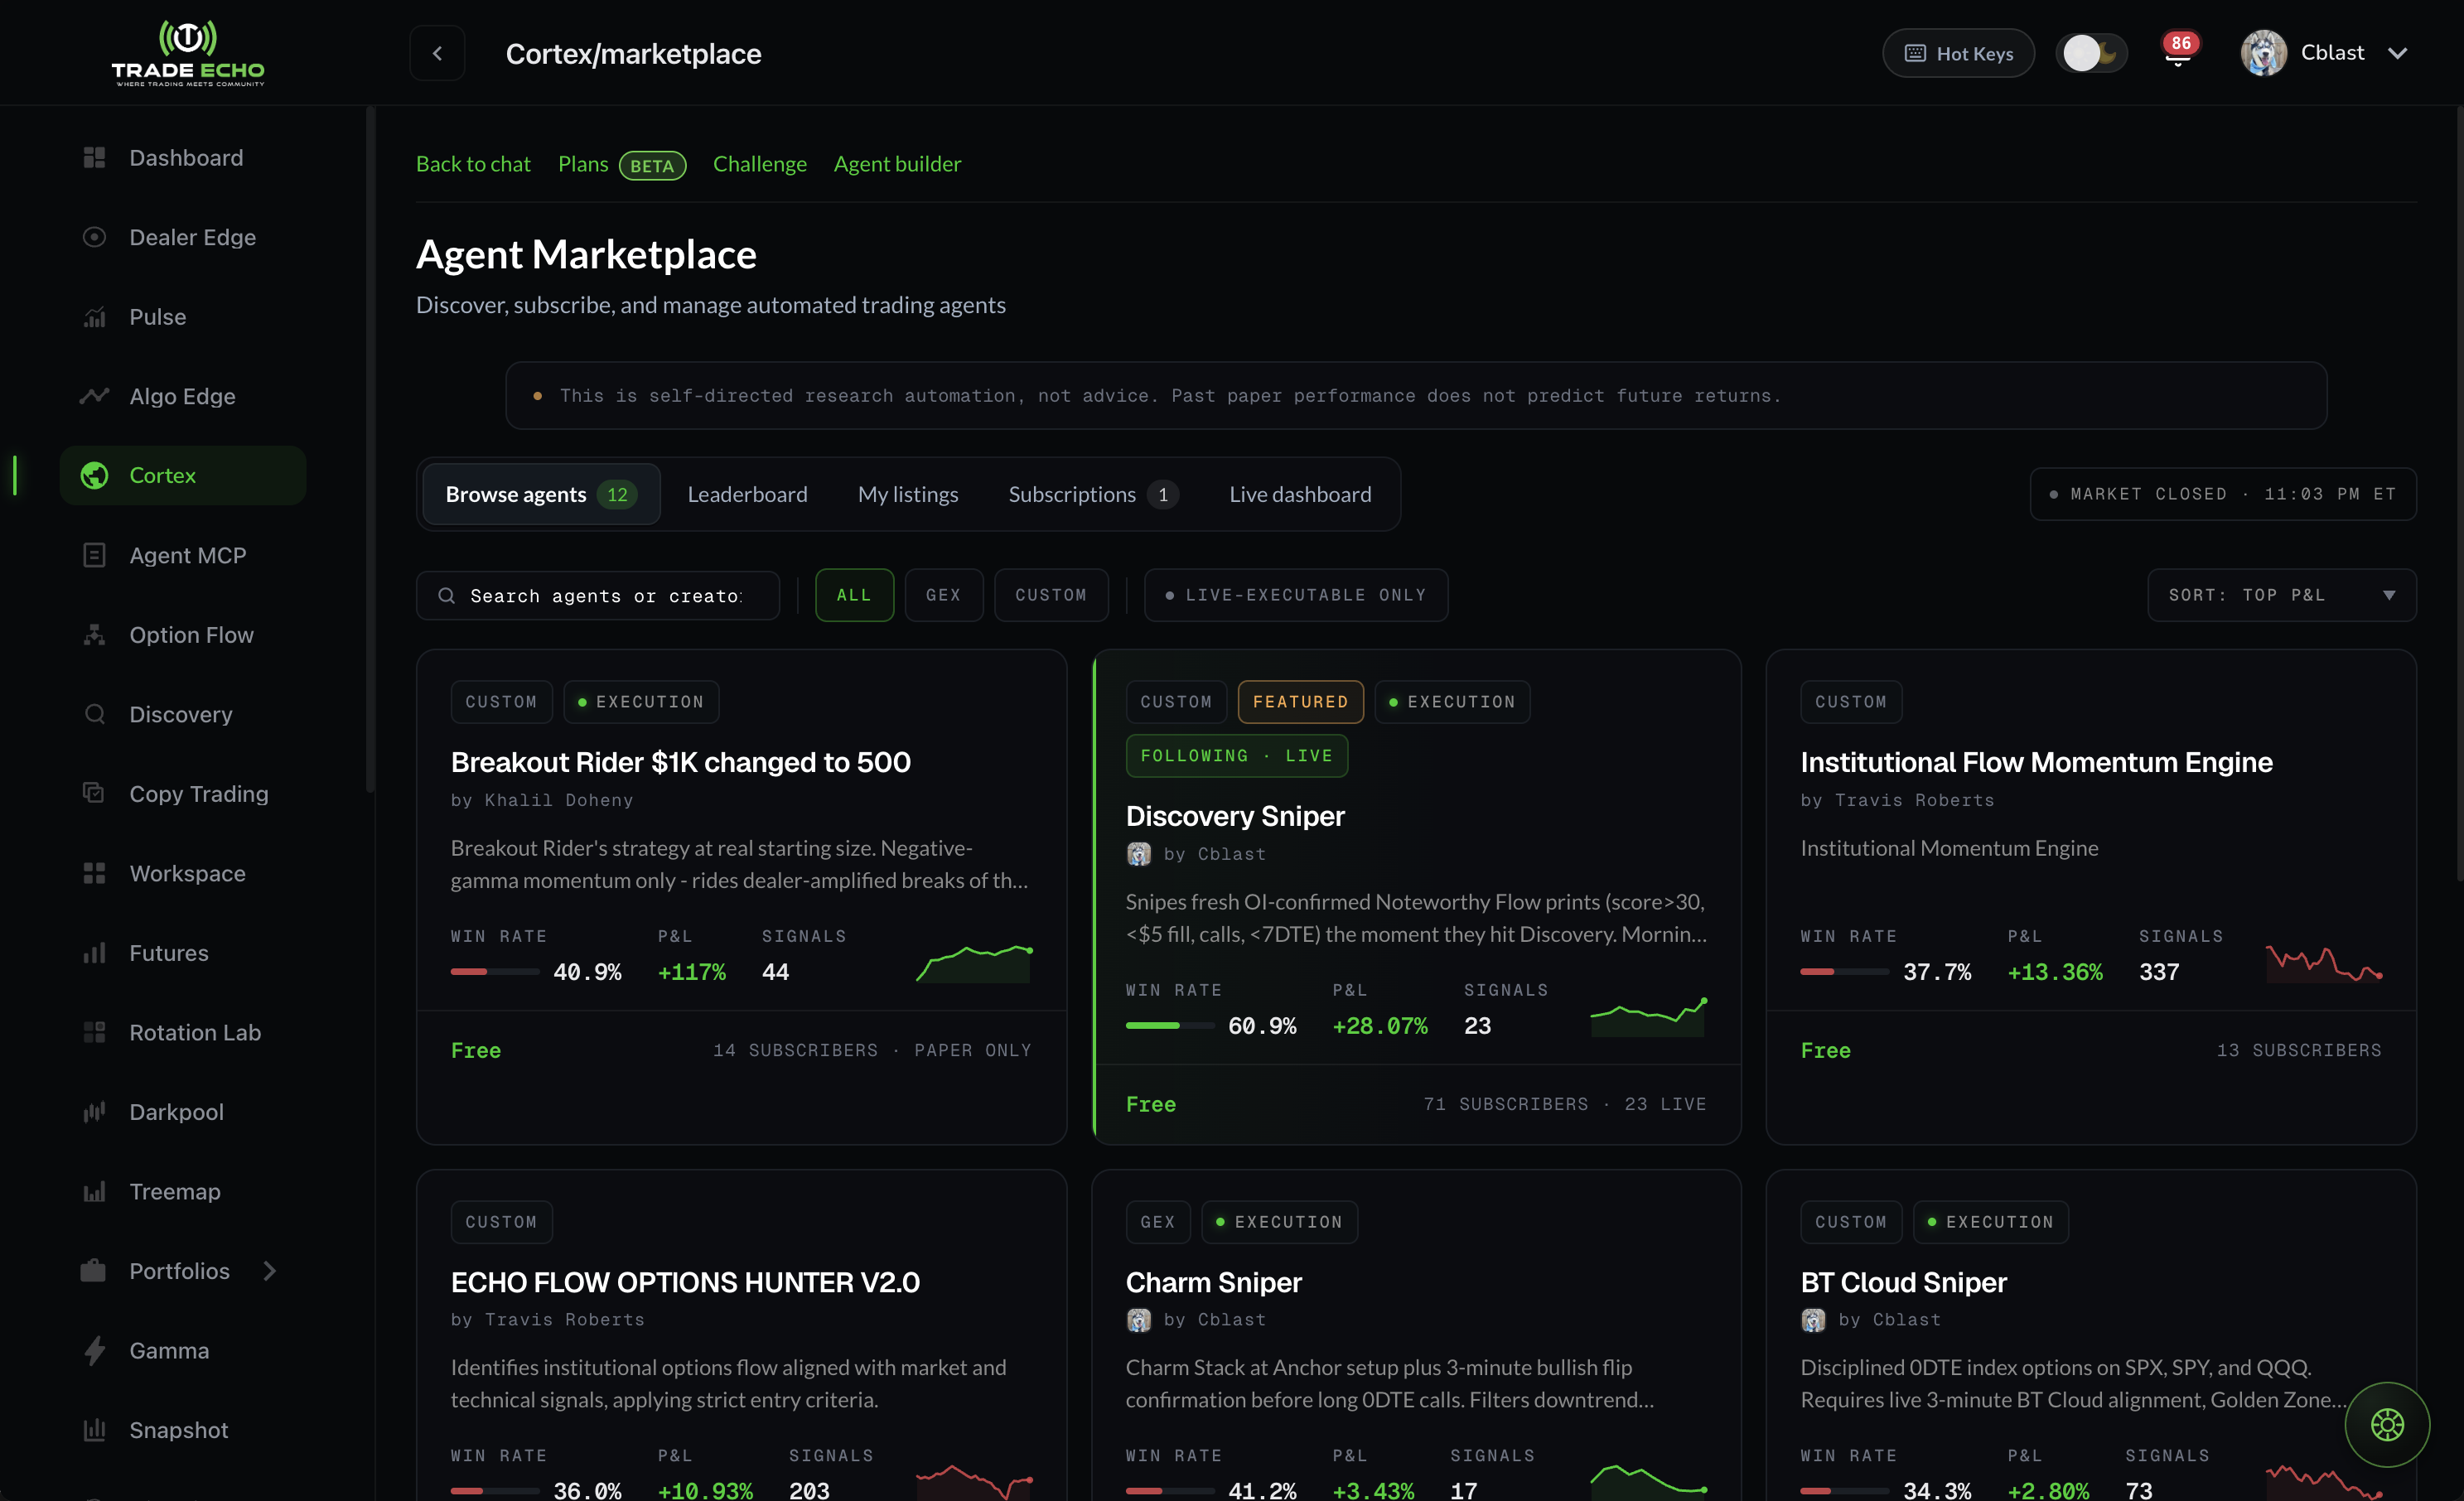
Task: Expand the Portfolios sidebar submenu arrow
Action: click(x=269, y=1271)
